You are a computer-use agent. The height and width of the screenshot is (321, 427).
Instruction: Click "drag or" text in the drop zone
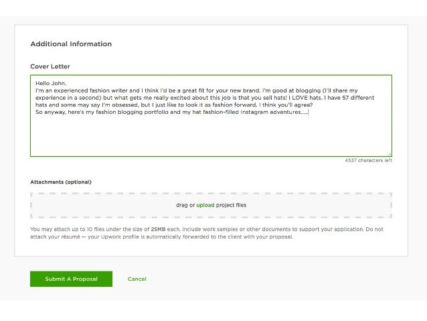[185, 205]
